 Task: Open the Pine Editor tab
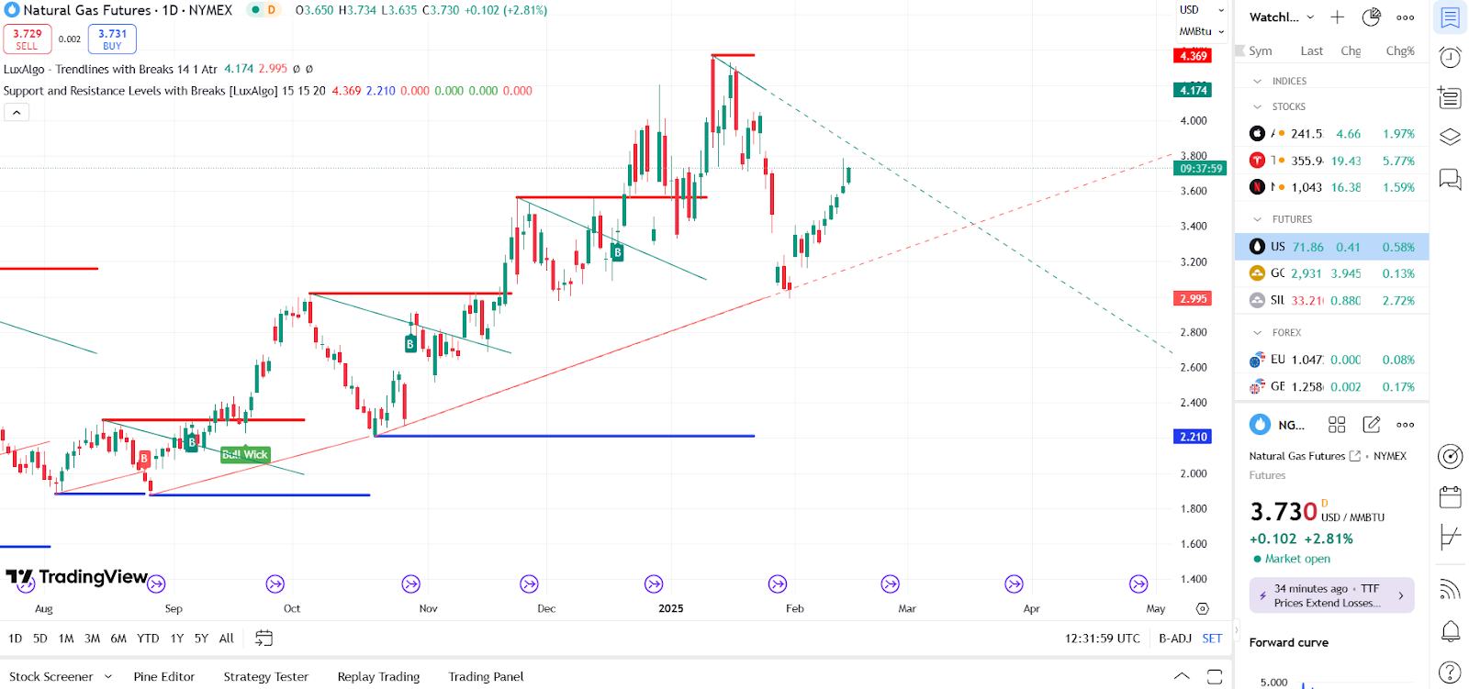click(x=164, y=677)
